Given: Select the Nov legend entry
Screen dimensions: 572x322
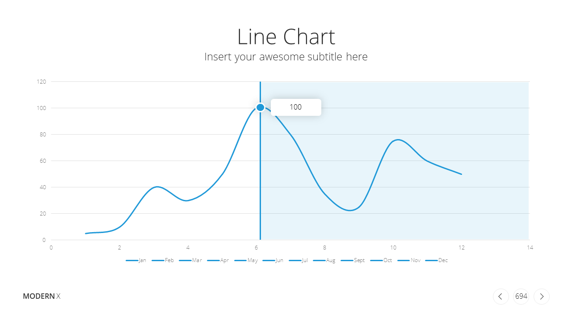Looking at the screenshot, I should (409, 260).
